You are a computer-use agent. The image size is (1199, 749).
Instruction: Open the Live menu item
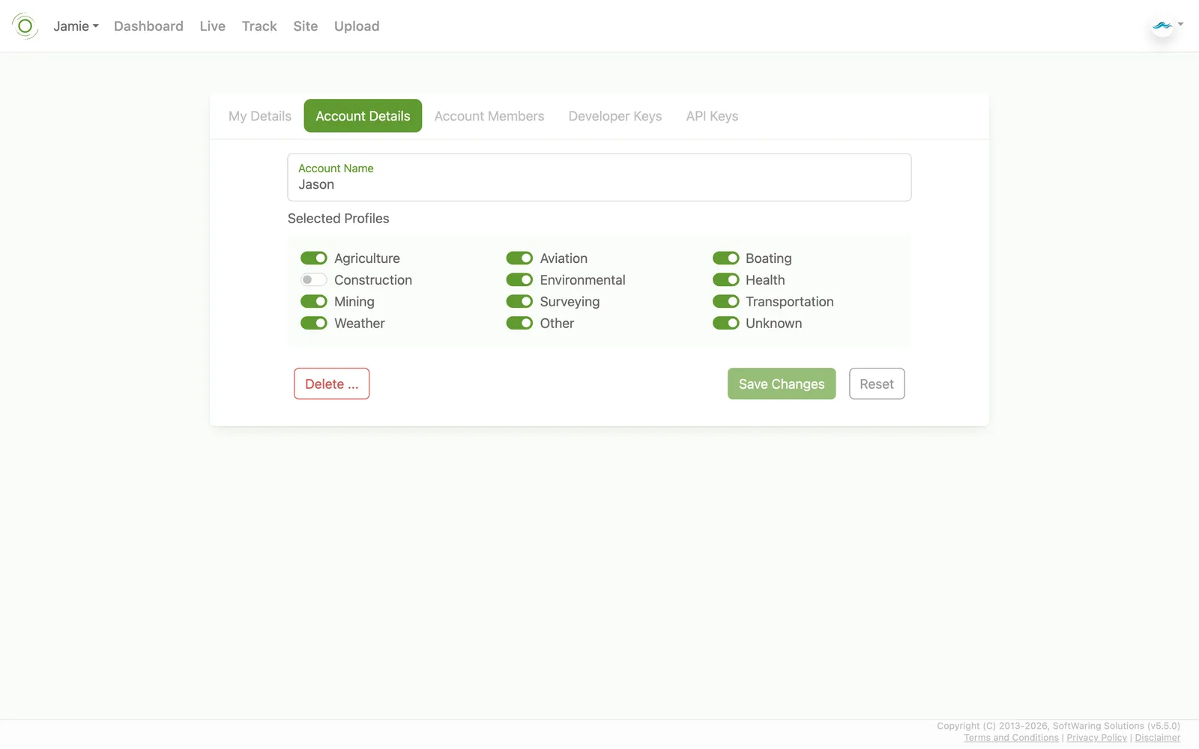[x=212, y=26]
